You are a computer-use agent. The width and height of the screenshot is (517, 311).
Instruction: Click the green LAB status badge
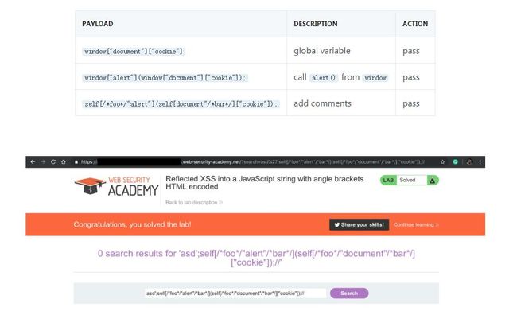(388, 181)
